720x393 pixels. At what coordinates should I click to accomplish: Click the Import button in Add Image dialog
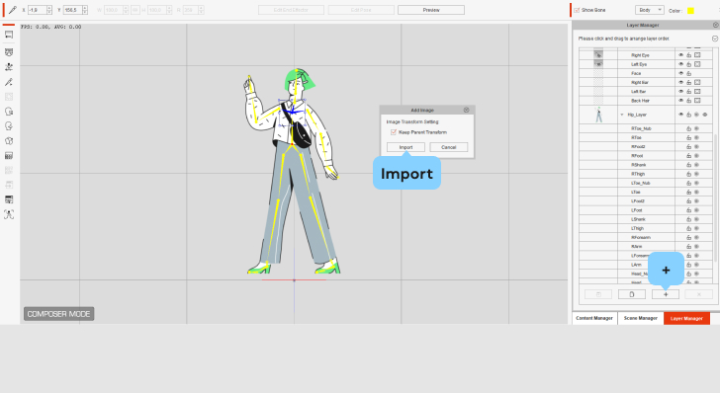(x=405, y=147)
